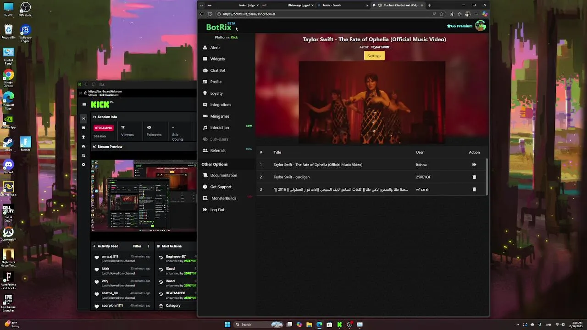Click 'amwaj_511' in Activity Feed

[x=110, y=257]
